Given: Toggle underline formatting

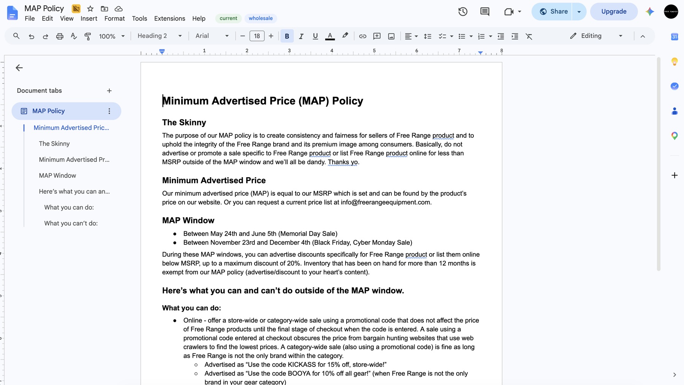Looking at the screenshot, I should 315,36.
